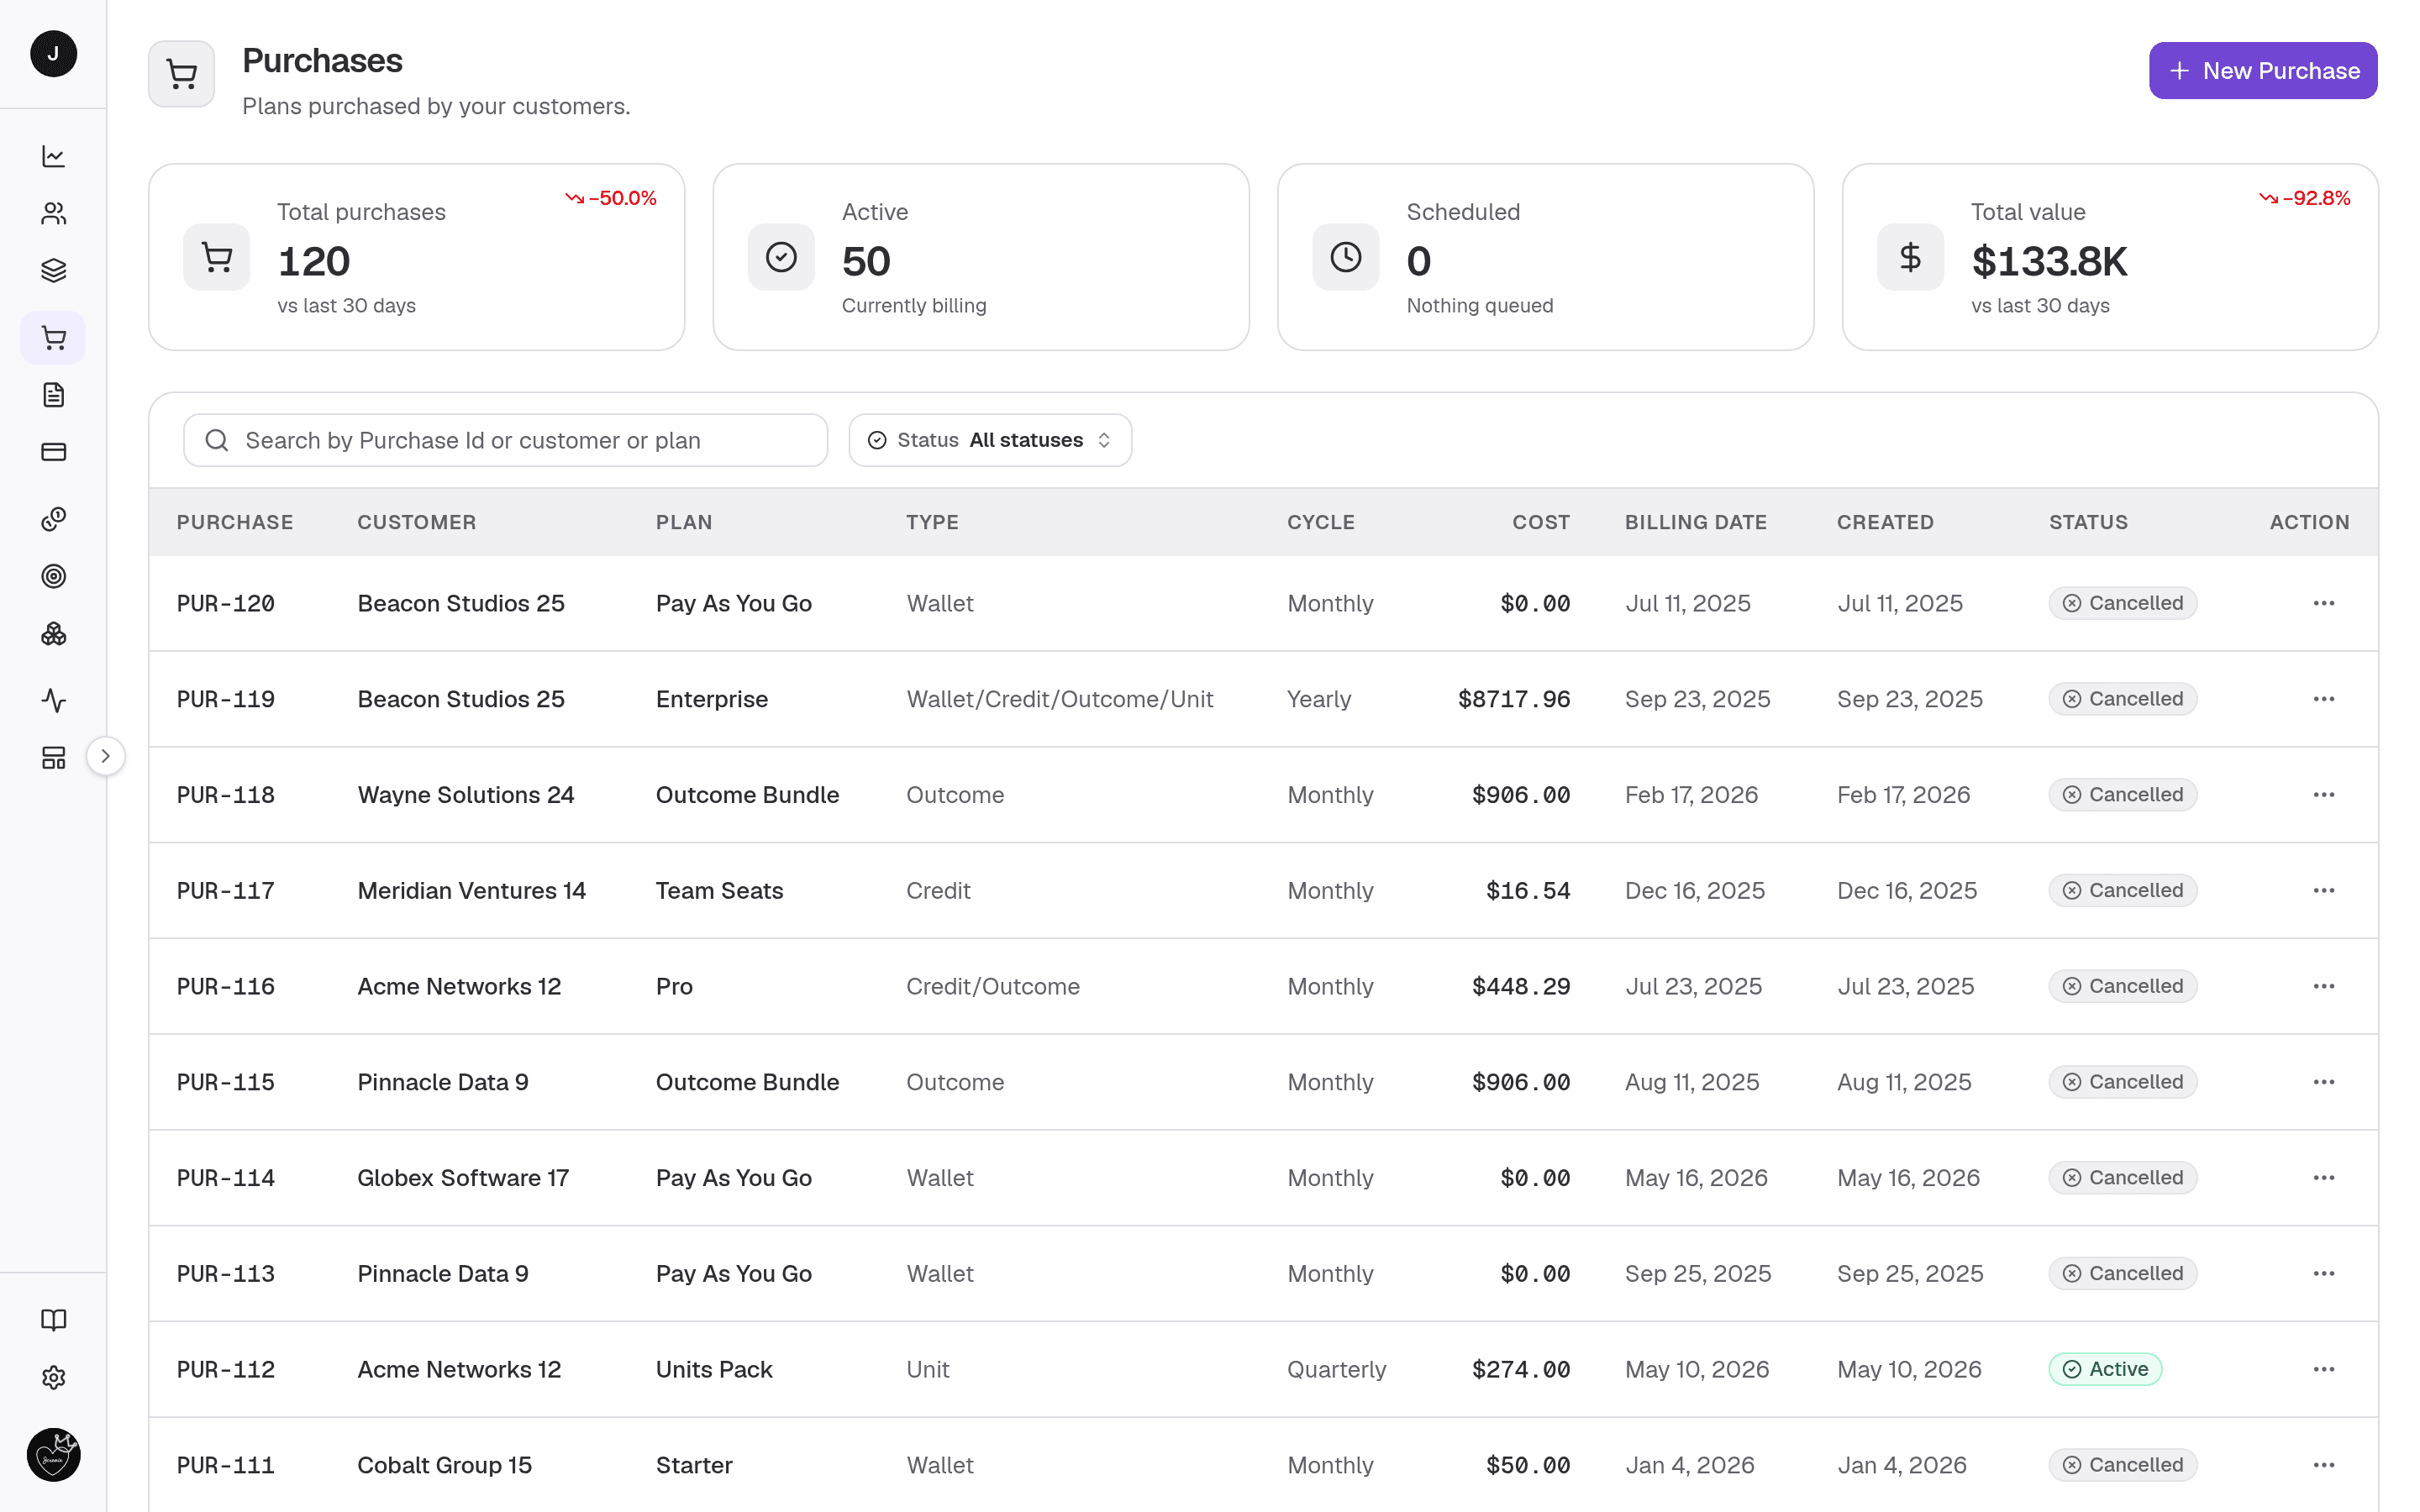2420x1512 pixels.
Task: Click the user profile avatar at bottom
Action: [53, 1454]
